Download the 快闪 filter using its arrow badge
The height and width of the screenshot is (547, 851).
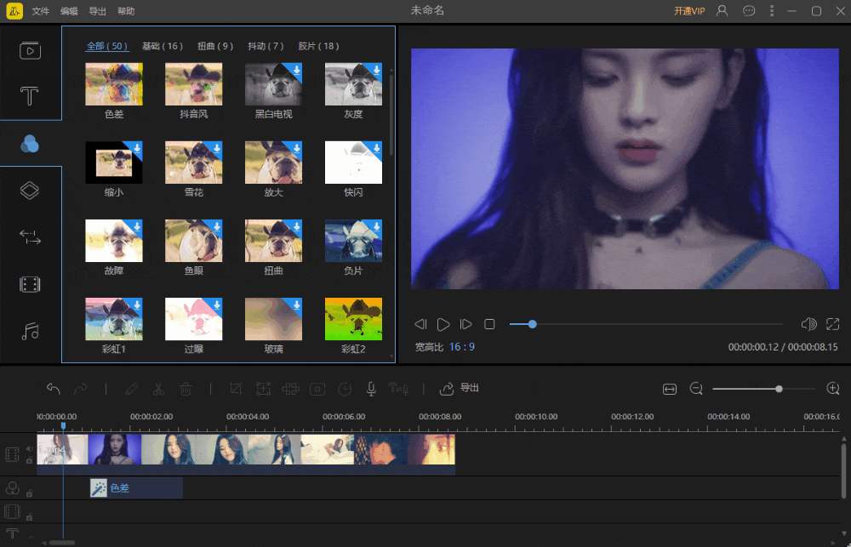(x=375, y=148)
